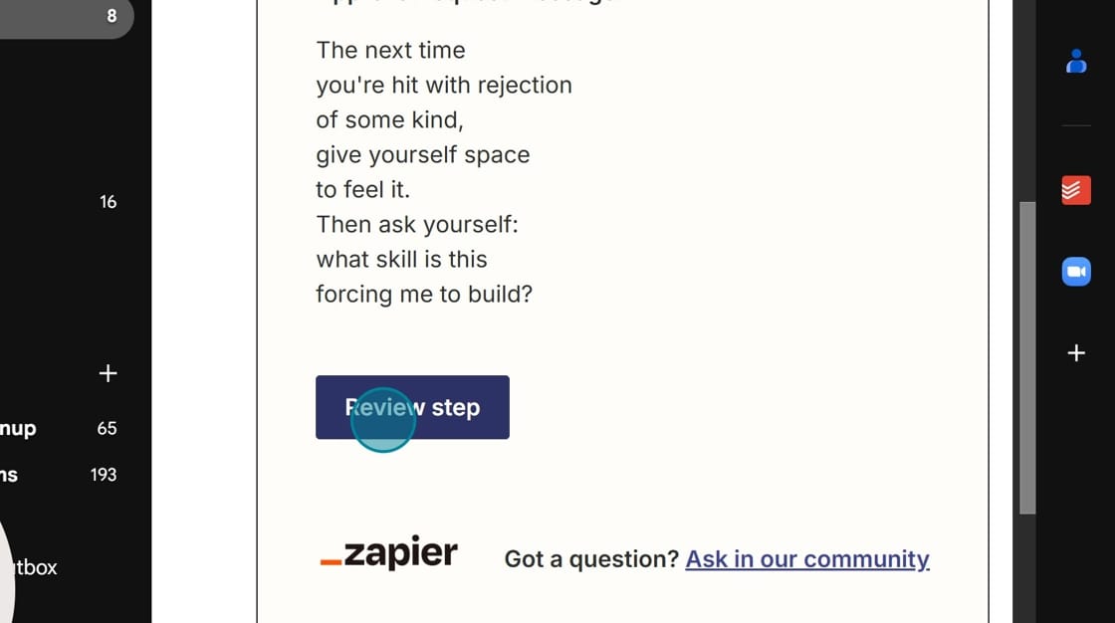Click the count 16 in the left sidebar
Viewport: 1115px width, 623px height.
[108, 202]
